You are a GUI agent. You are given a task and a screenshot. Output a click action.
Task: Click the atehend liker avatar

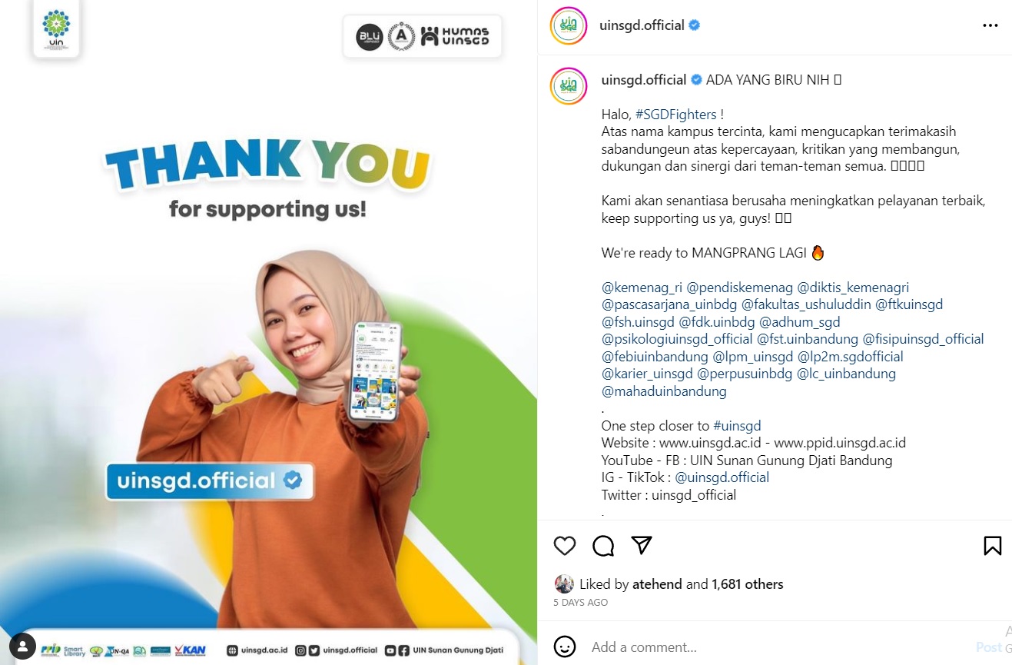tap(564, 584)
